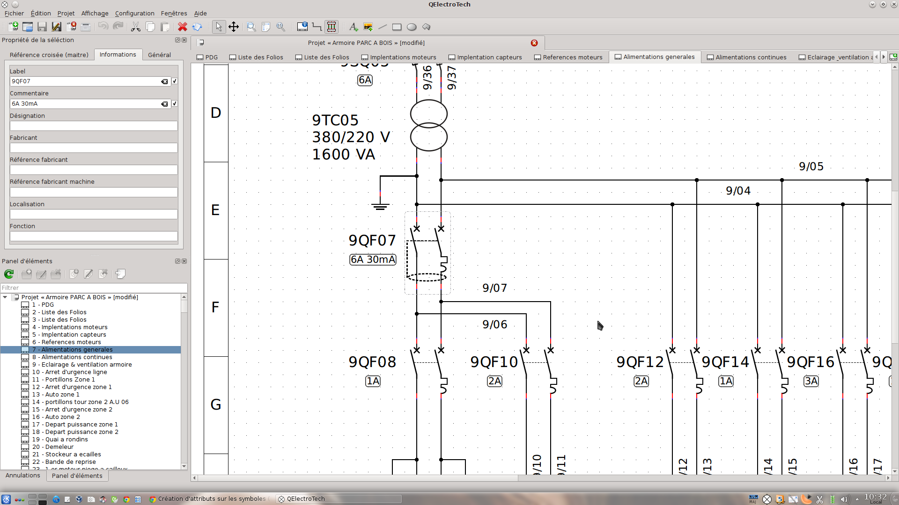Select the Add ellipse tool
The image size is (899, 505).
click(x=412, y=27)
